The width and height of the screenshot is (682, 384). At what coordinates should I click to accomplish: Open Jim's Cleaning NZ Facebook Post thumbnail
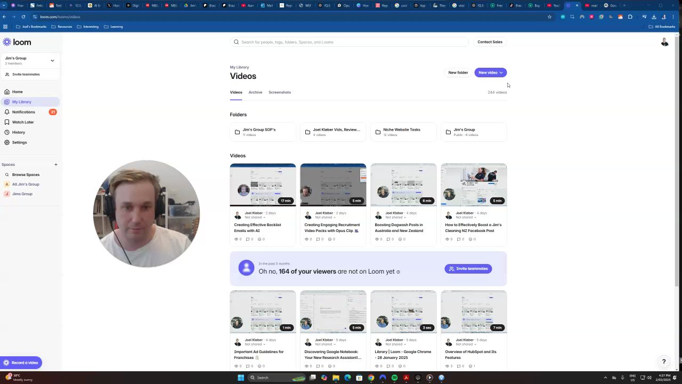click(x=474, y=185)
